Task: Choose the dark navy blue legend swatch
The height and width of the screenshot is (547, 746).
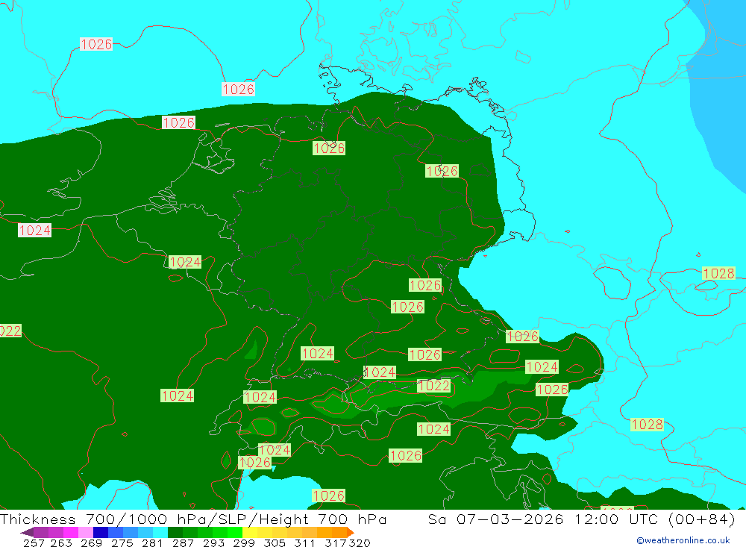Action: [101, 532]
